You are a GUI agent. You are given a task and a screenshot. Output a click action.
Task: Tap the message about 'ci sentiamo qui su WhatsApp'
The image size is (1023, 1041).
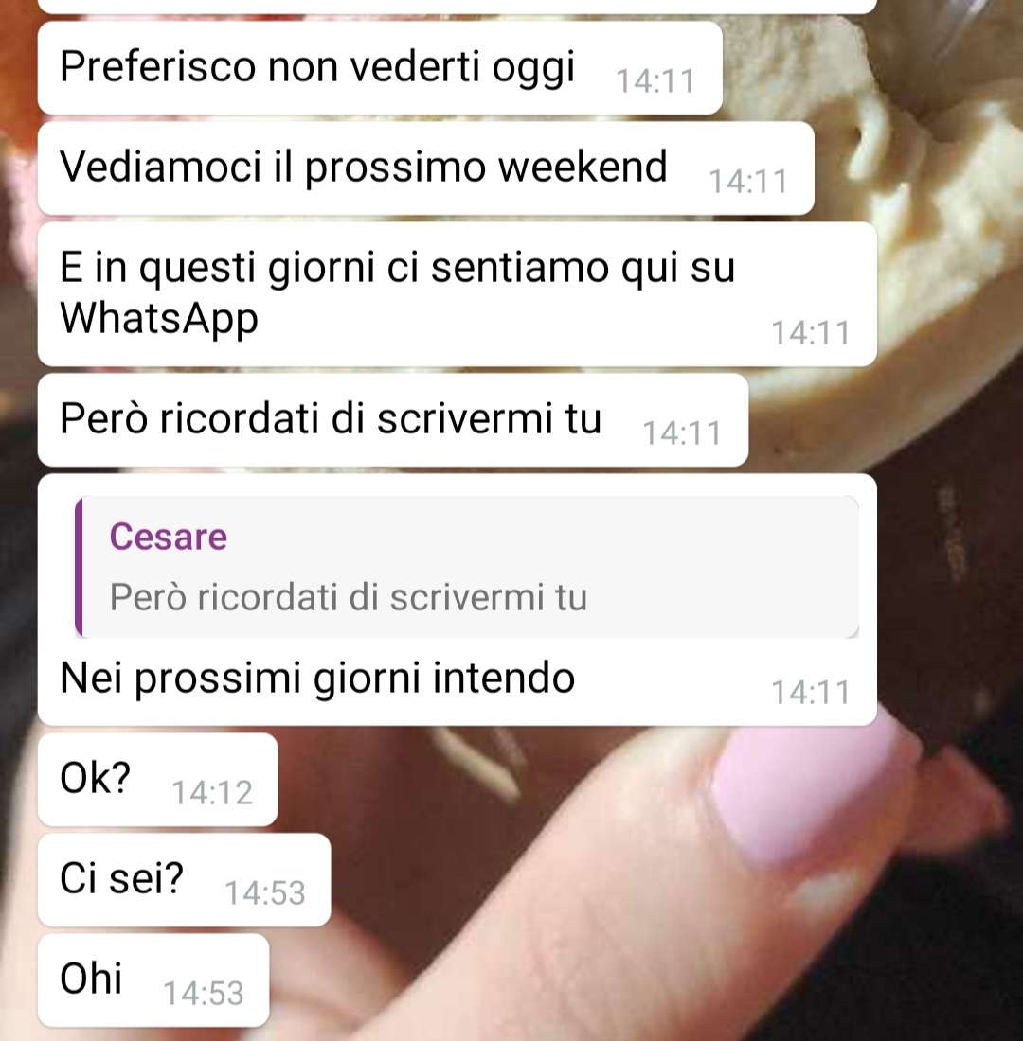pos(458,294)
